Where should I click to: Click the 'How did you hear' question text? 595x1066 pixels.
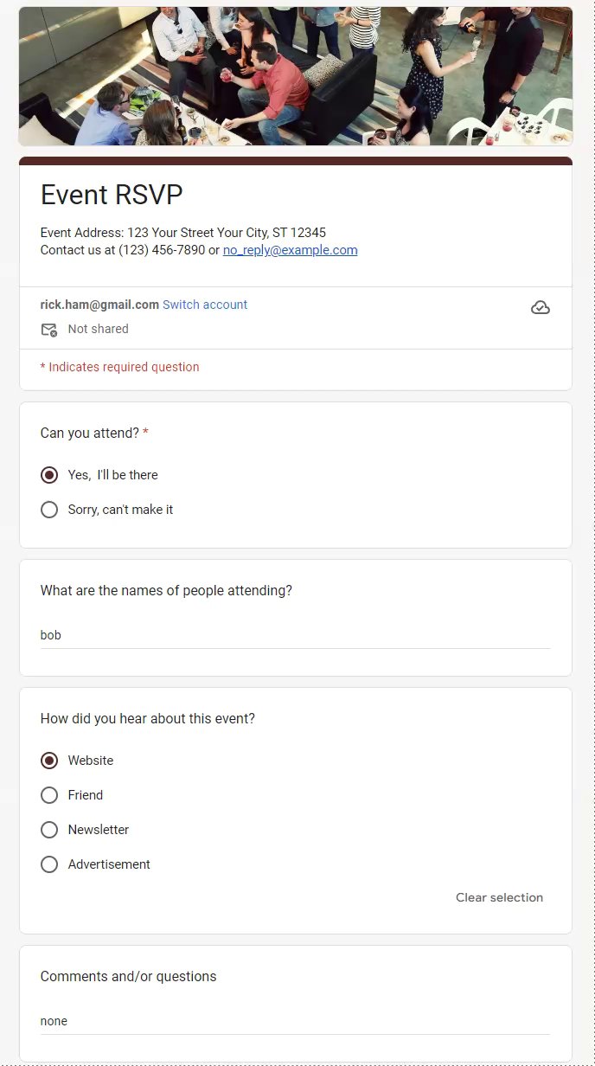click(147, 718)
